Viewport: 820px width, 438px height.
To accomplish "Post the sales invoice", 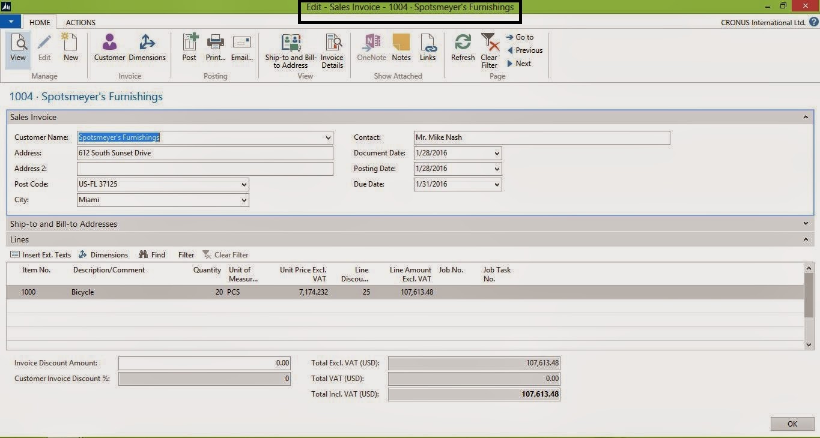I will 190,48.
